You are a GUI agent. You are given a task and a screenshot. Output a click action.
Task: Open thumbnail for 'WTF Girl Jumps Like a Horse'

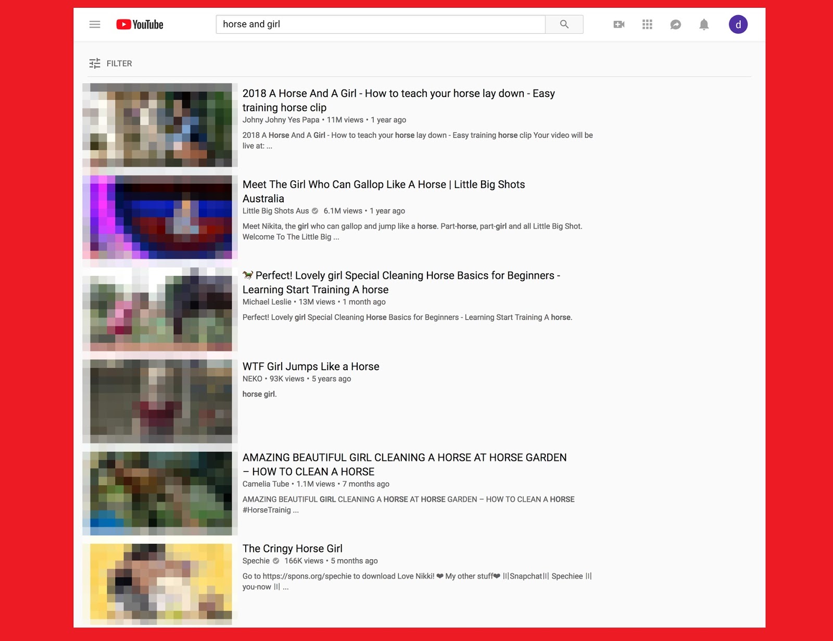coord(160,401)
